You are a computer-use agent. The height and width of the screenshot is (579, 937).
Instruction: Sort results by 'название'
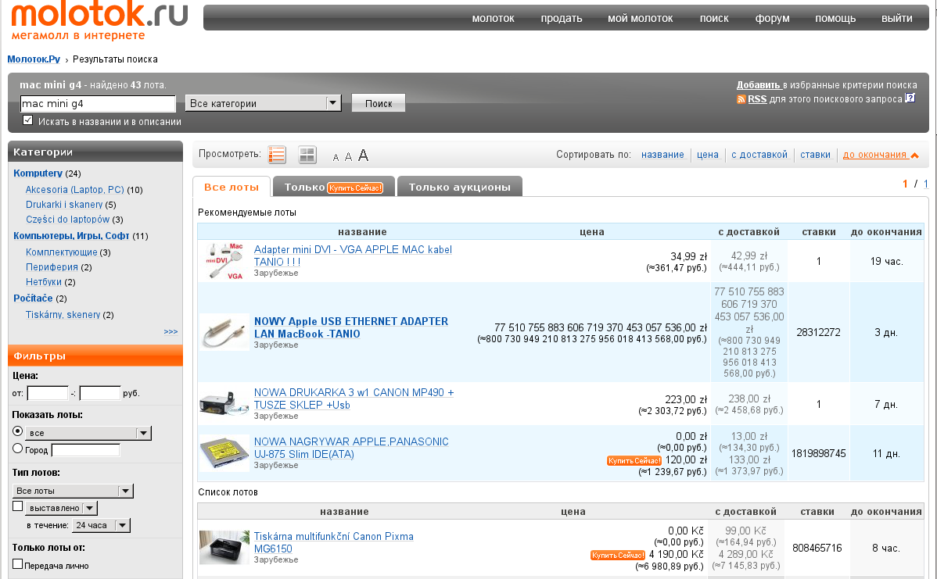(662, 155)
